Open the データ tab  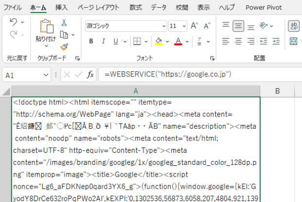(158, 8)
